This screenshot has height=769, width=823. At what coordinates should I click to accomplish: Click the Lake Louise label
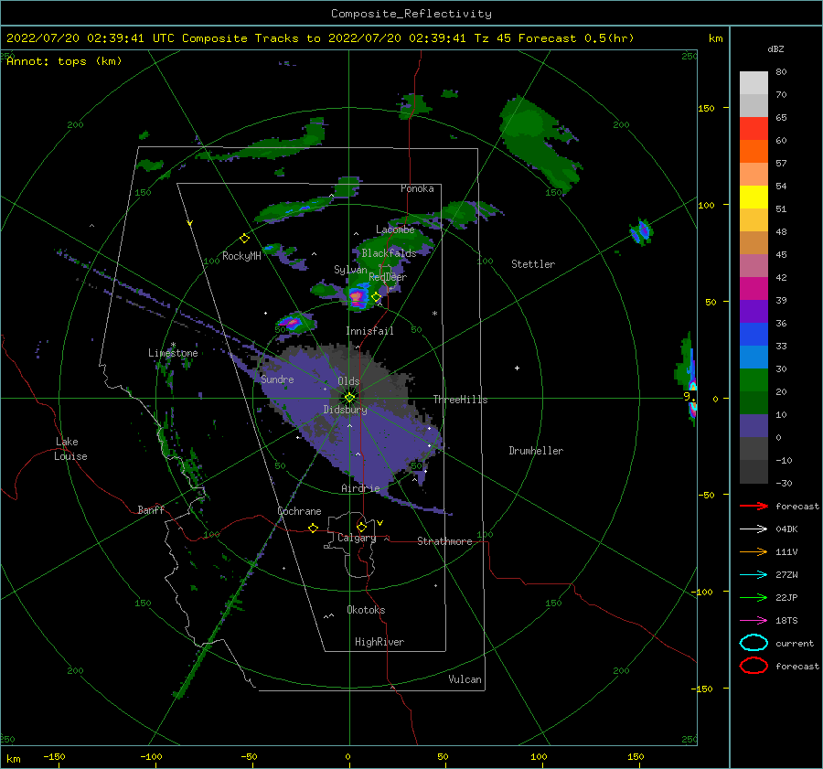click(70, 449)
